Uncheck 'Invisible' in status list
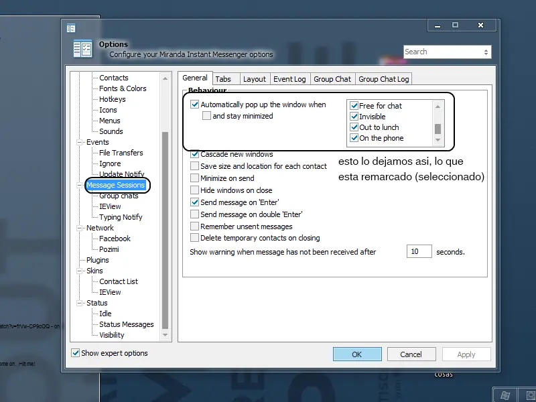Screen dimensions: 536x402 tap(354, 117)
